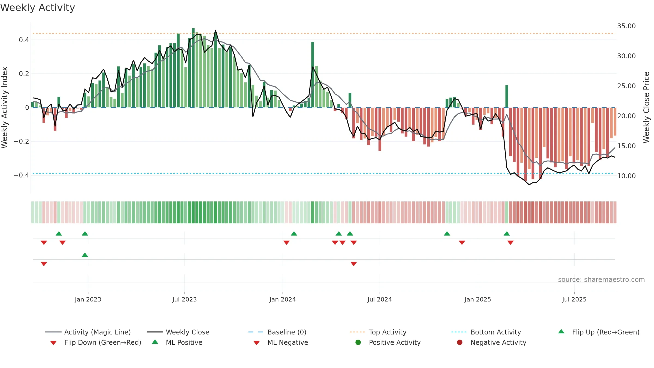This screenshot has height=368, width=654.
Task: Click the 0.2 left axis tick label
Action: tap(24, 74)
